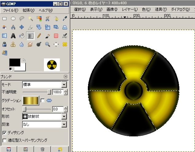Select the Clone stamp tool
Screen dimensions: 195x152
tap(13, 44)
